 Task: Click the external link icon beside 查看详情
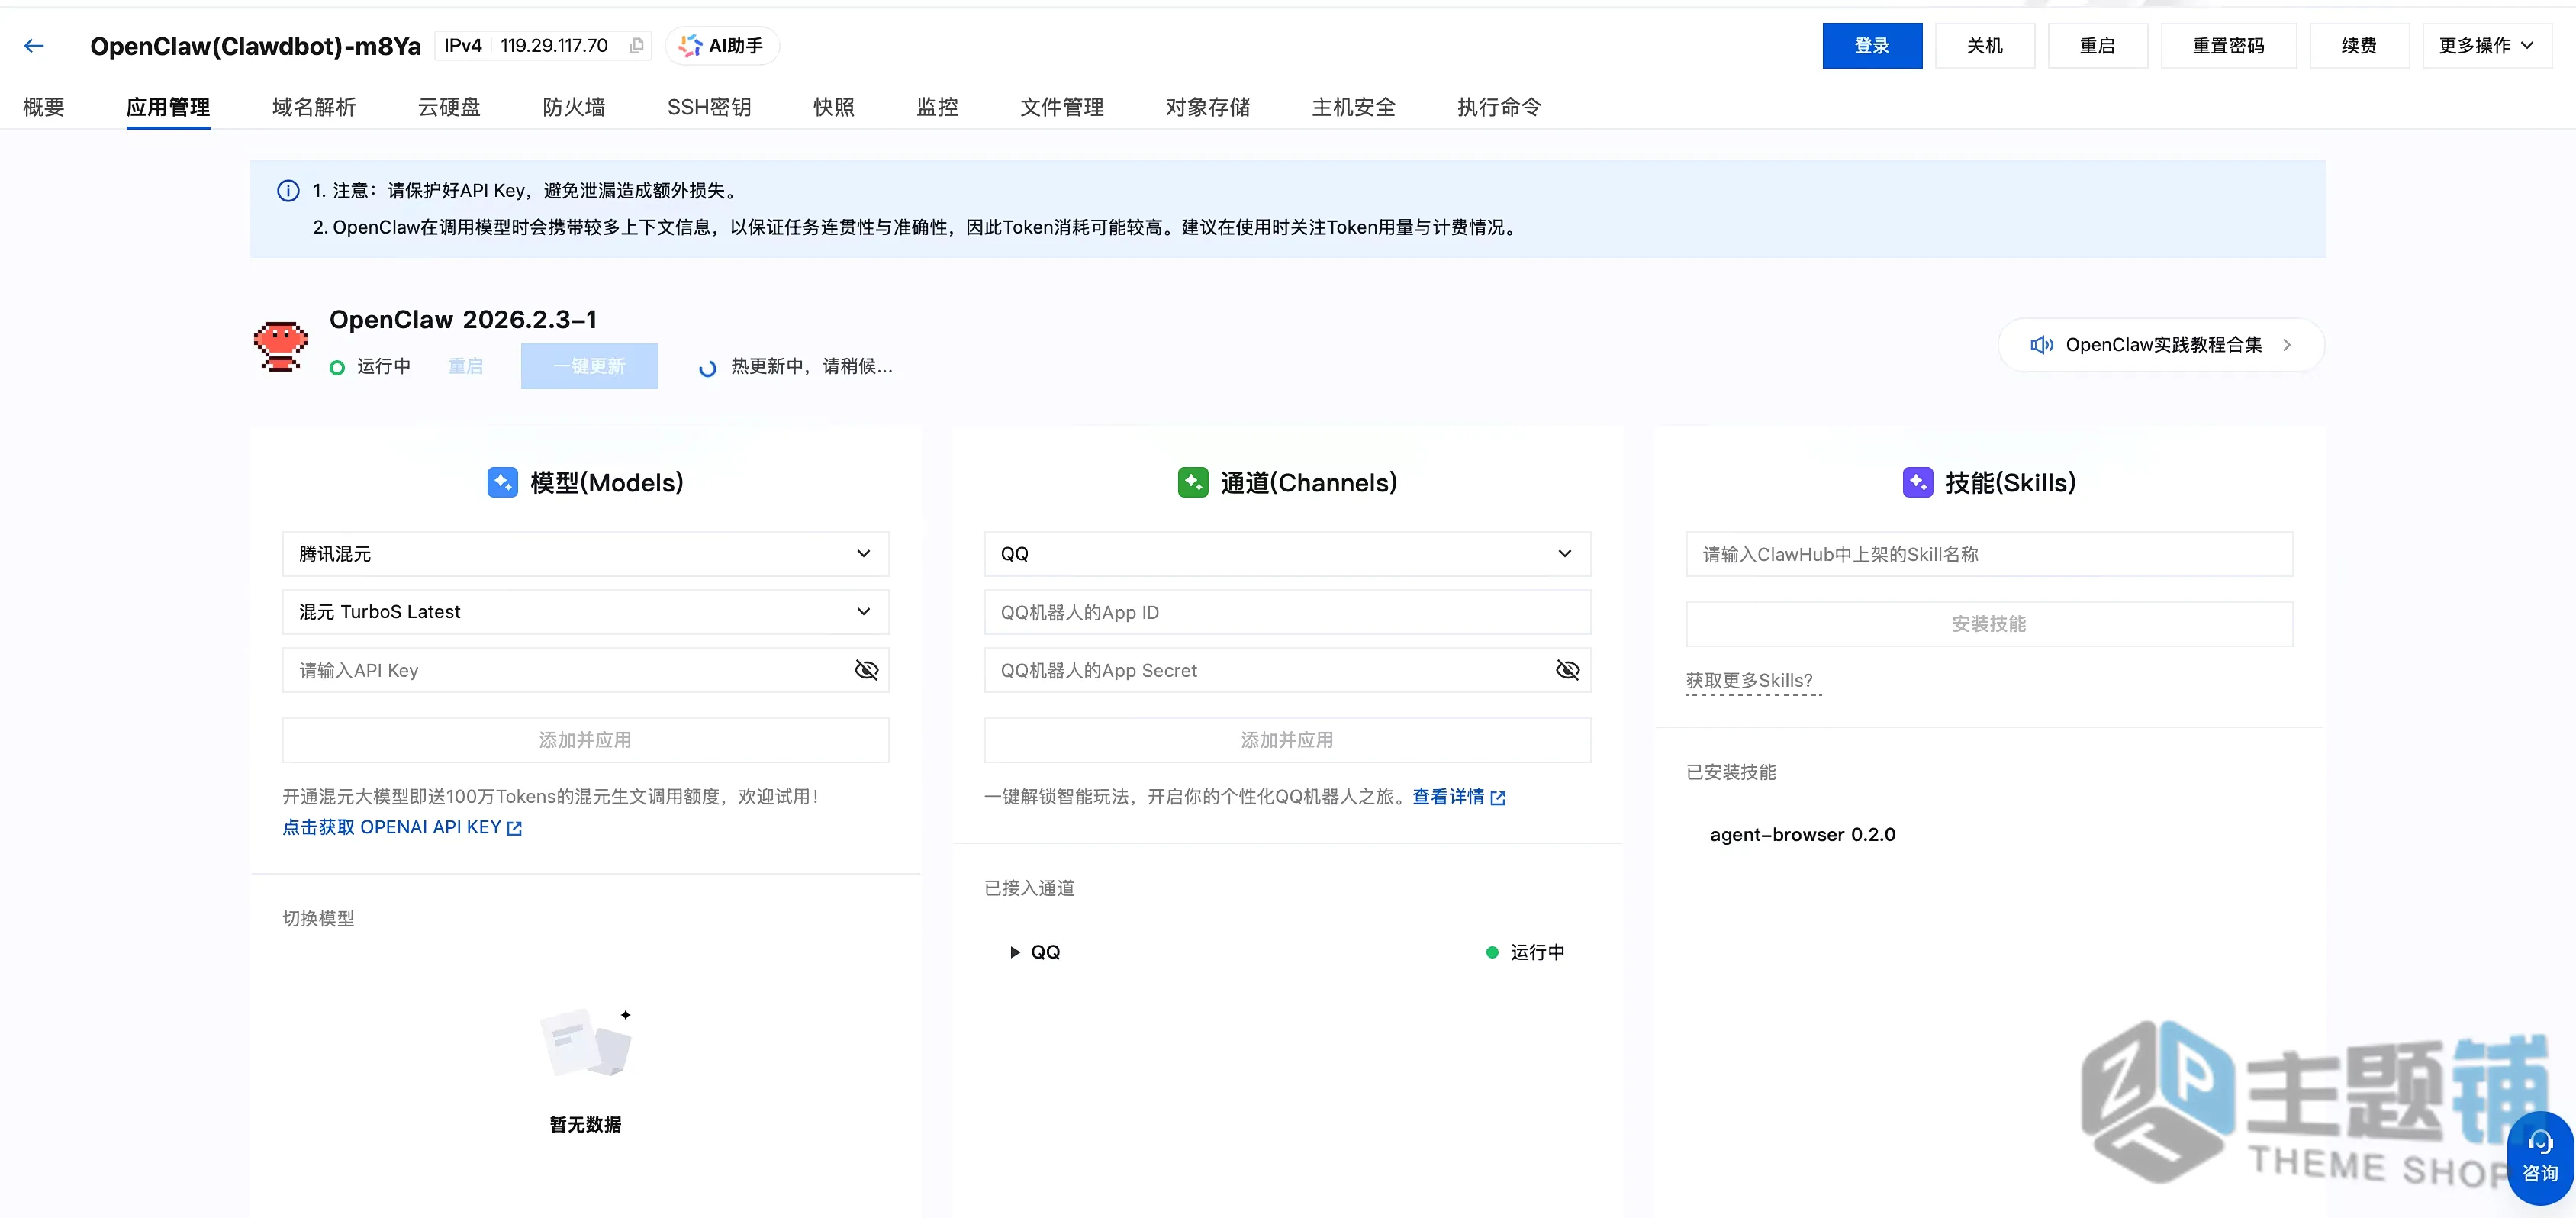pyautogui.click(x=1498, y=798)
